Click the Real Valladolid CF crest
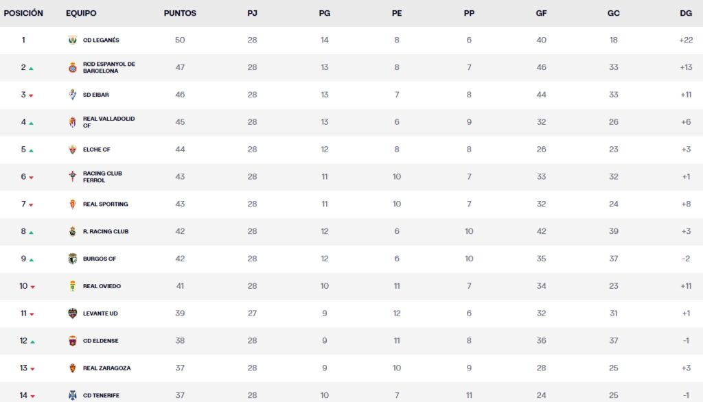 [x=72, y=122]
